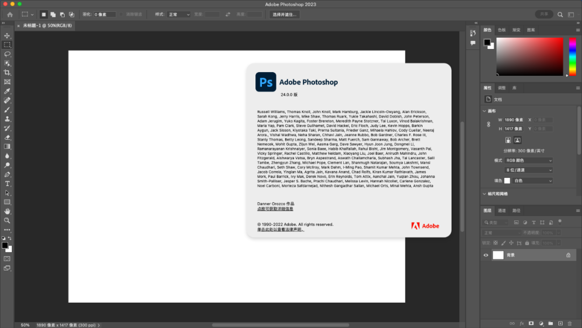This screenshot has height=328, width=582.
Task: Switch to the 调整 adjustments tab
Action: [x=502, y=88]
